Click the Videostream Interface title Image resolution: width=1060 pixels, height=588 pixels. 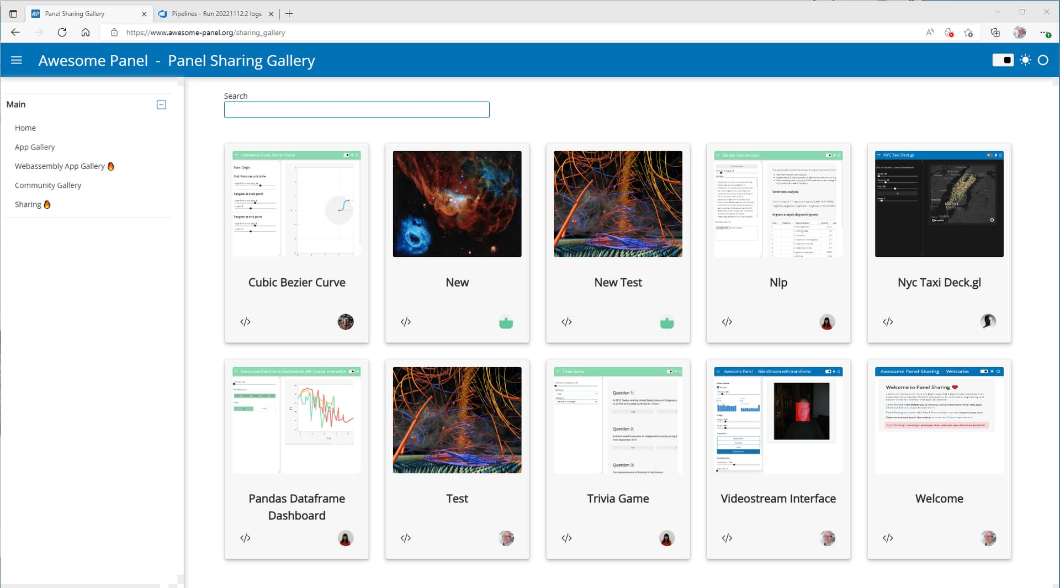(x=778, y=499)
